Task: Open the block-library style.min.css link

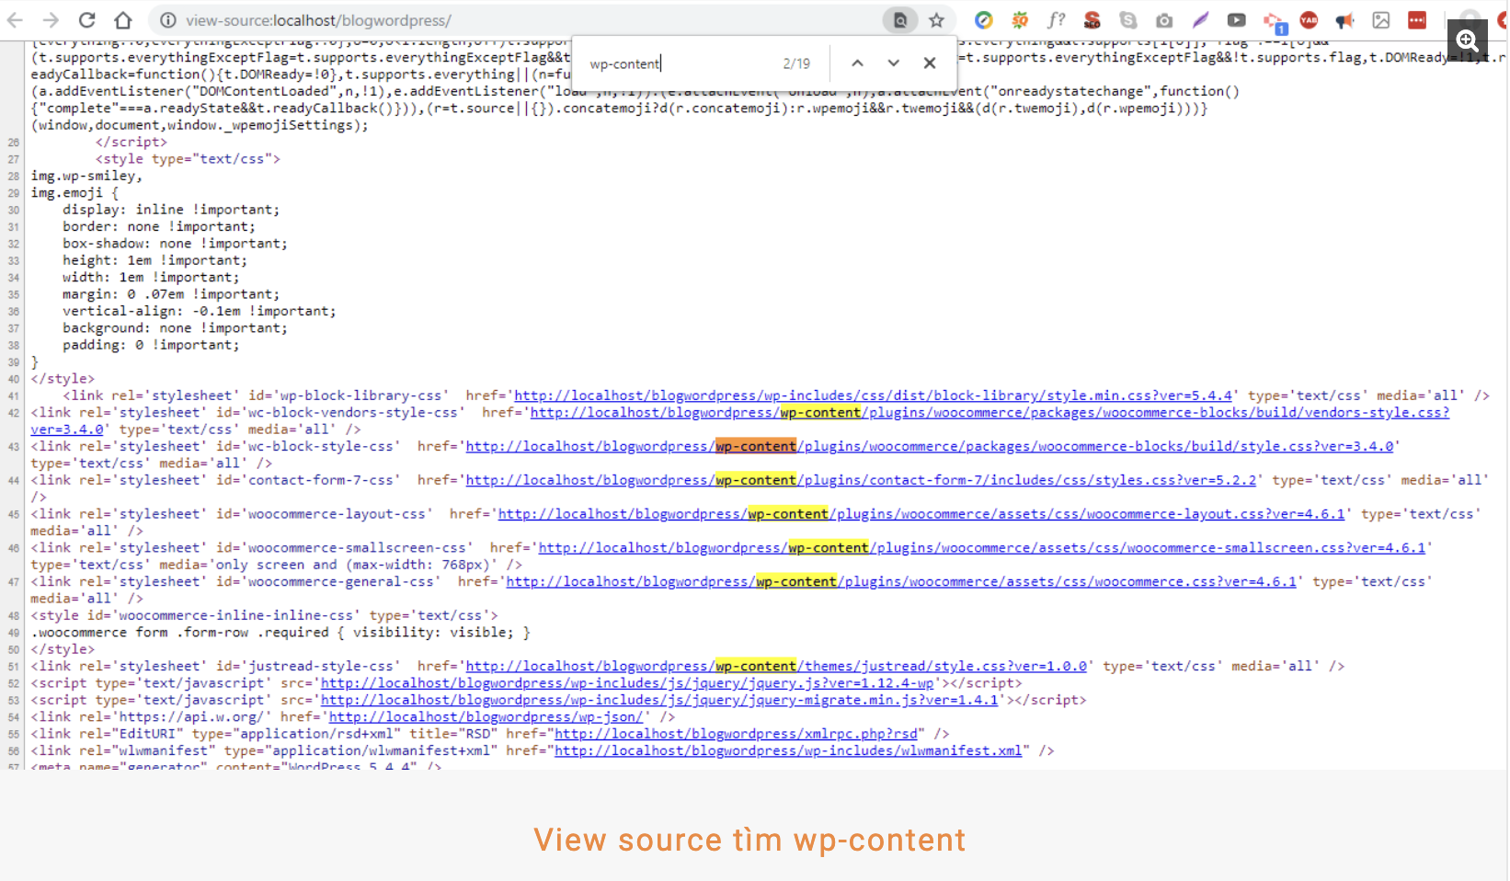Action: coord(873,395)
